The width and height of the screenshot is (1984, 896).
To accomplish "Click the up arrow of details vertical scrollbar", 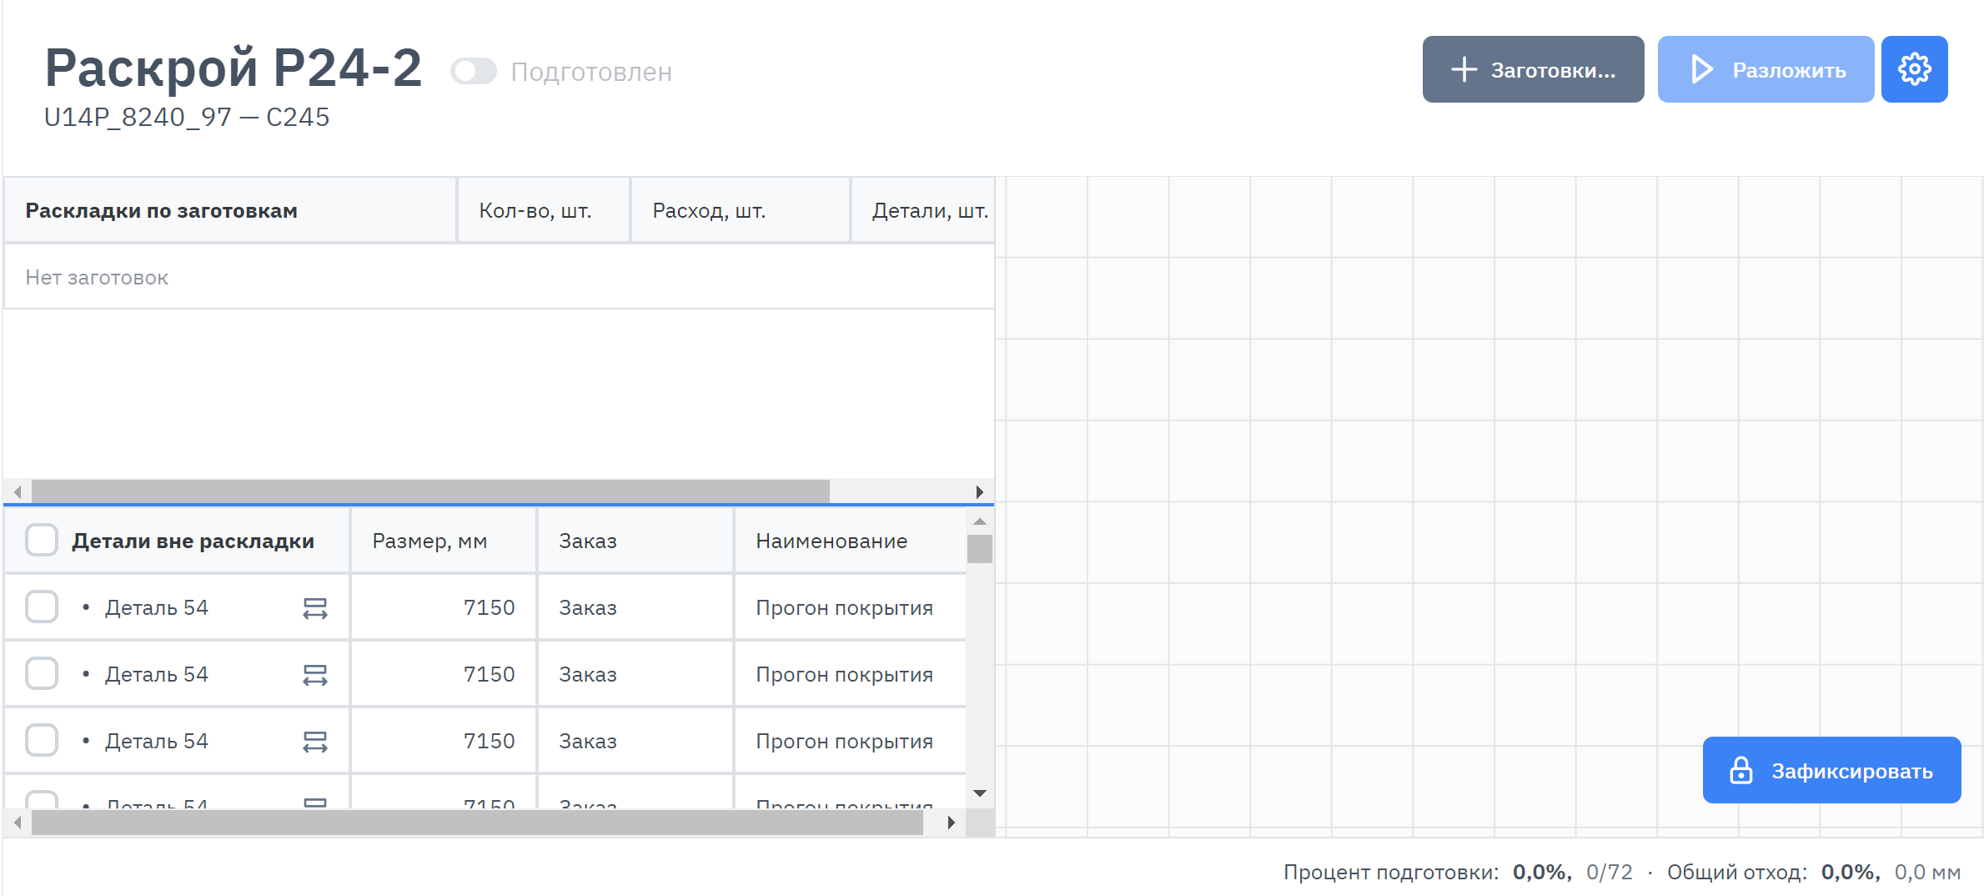I will click(980, 521).
